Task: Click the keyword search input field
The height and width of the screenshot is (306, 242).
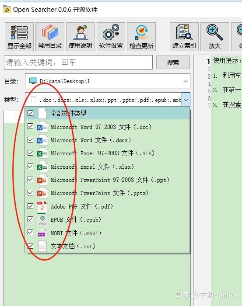Action: tap(78, 62)
